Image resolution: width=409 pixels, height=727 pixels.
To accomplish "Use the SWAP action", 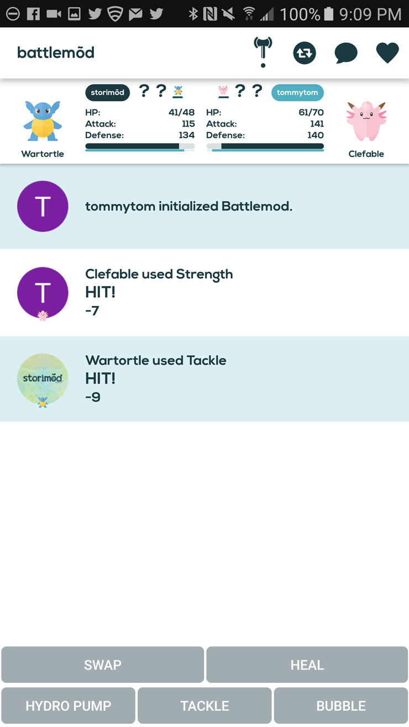I will pyautogui.click(x=103, y=665).
